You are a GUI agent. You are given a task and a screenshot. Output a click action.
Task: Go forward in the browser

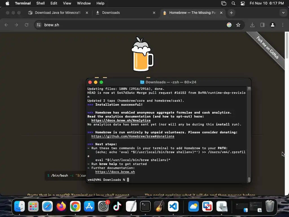click(16, 25)
